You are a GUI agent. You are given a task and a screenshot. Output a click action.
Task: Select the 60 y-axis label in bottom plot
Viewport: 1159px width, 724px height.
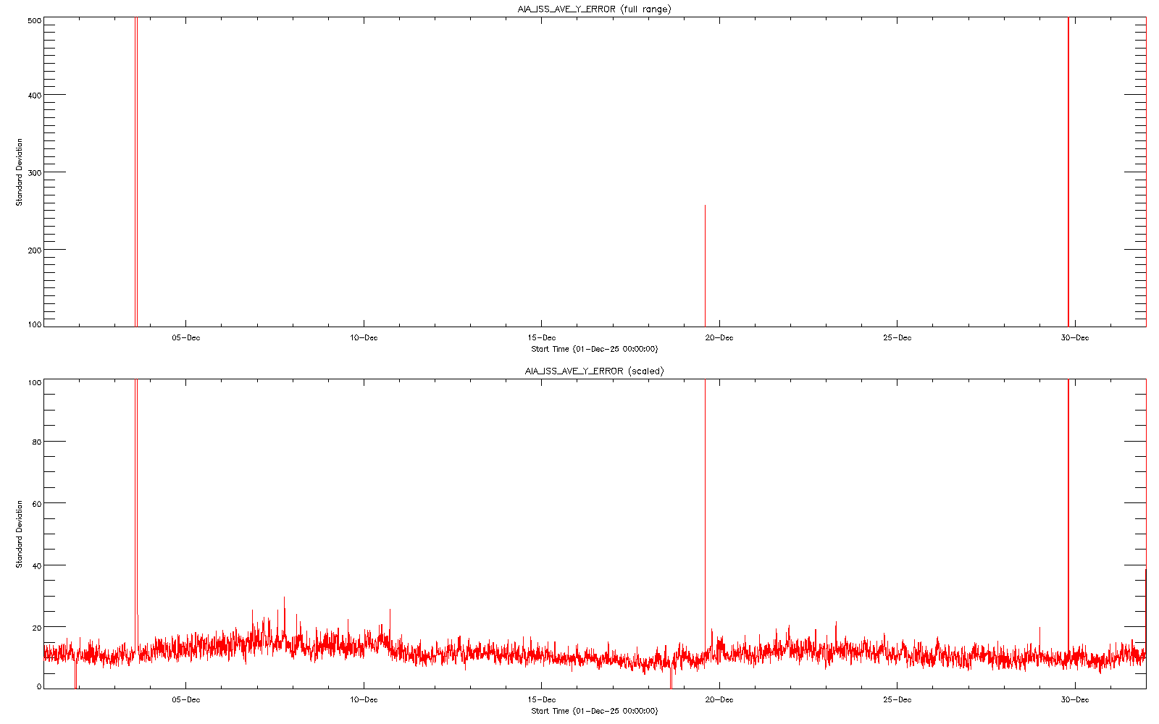pyautogui.click(x=36, y=503)
